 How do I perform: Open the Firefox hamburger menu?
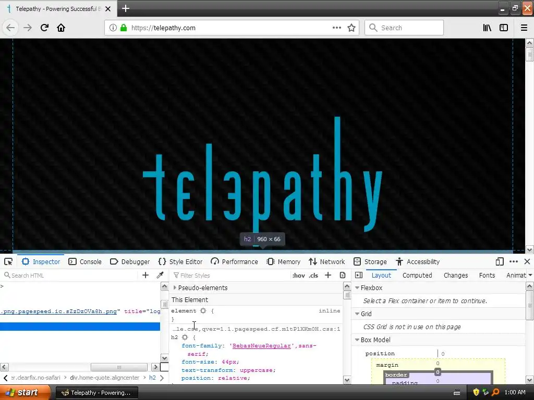coord(524,28)
